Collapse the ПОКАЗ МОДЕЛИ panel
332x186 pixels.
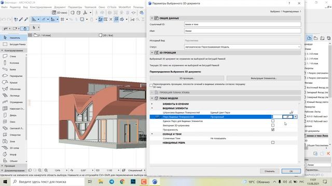coord(152,98)
